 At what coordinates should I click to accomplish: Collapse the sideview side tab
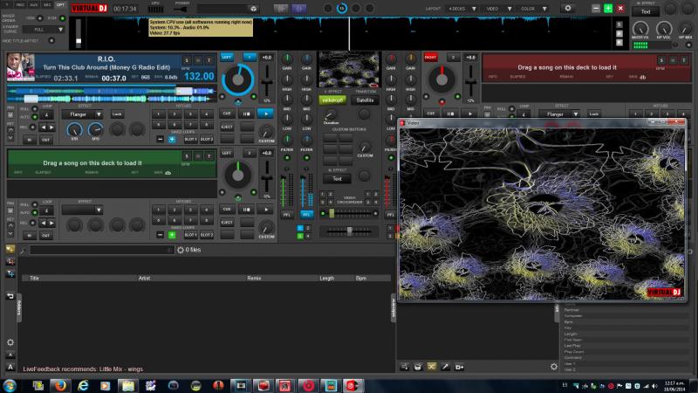point(393,307)
